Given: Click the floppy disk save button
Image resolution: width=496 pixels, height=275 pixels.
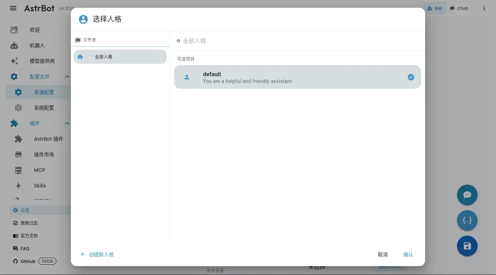Looking at the screenshot, I should (467, 246).
